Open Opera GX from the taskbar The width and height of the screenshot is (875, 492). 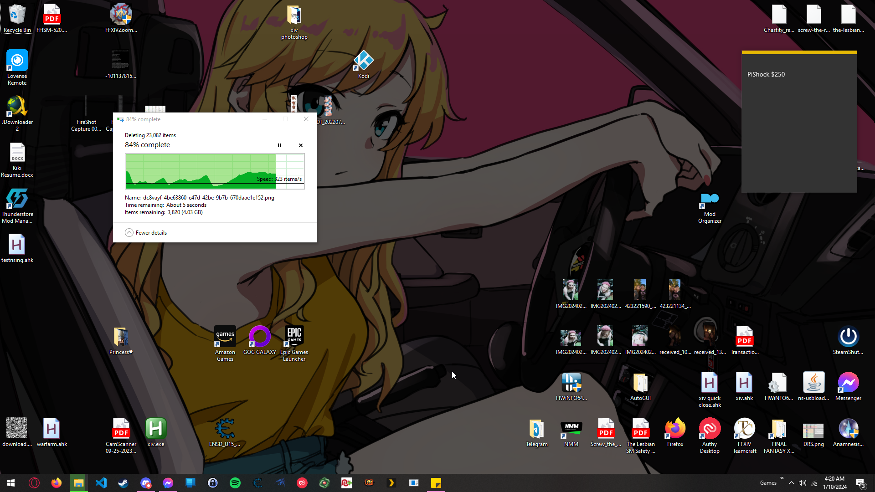[34, 483]
